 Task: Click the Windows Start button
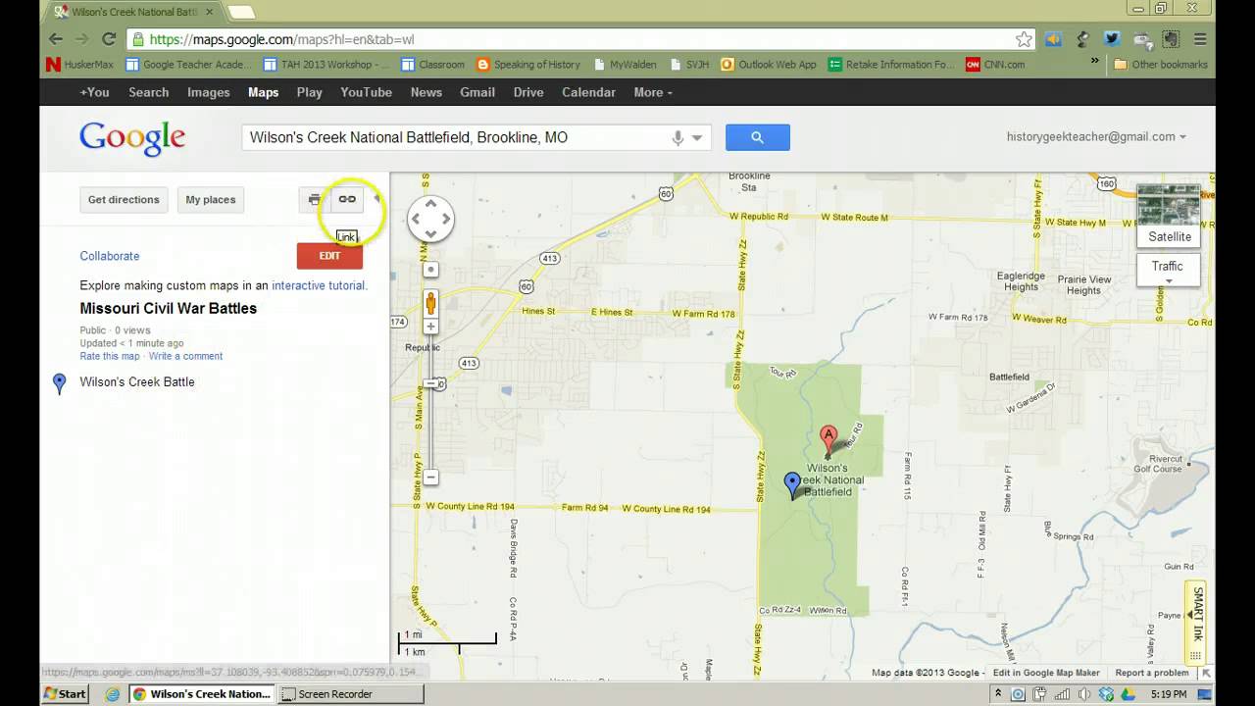tap(65, 693)
